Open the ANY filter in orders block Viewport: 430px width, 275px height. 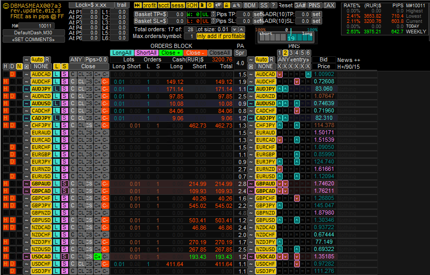coord(76,59)
